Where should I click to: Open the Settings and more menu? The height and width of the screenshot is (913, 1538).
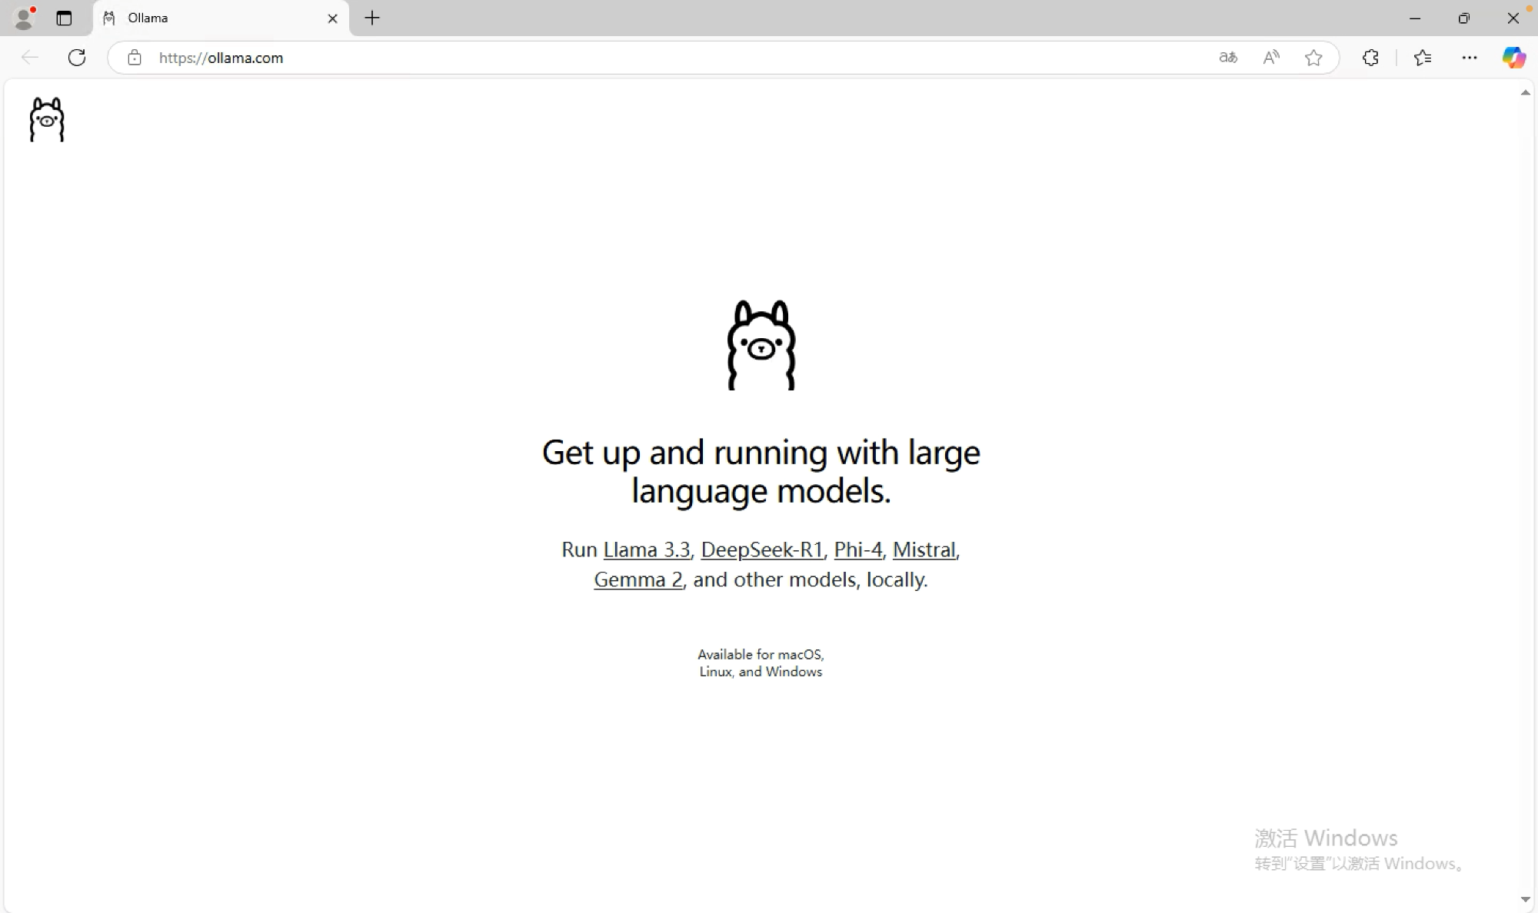tap(1469, 58)
